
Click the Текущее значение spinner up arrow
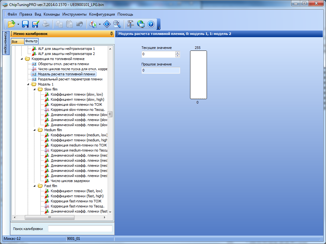point(177,53)
